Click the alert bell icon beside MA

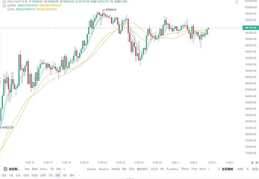click(9, 9)
